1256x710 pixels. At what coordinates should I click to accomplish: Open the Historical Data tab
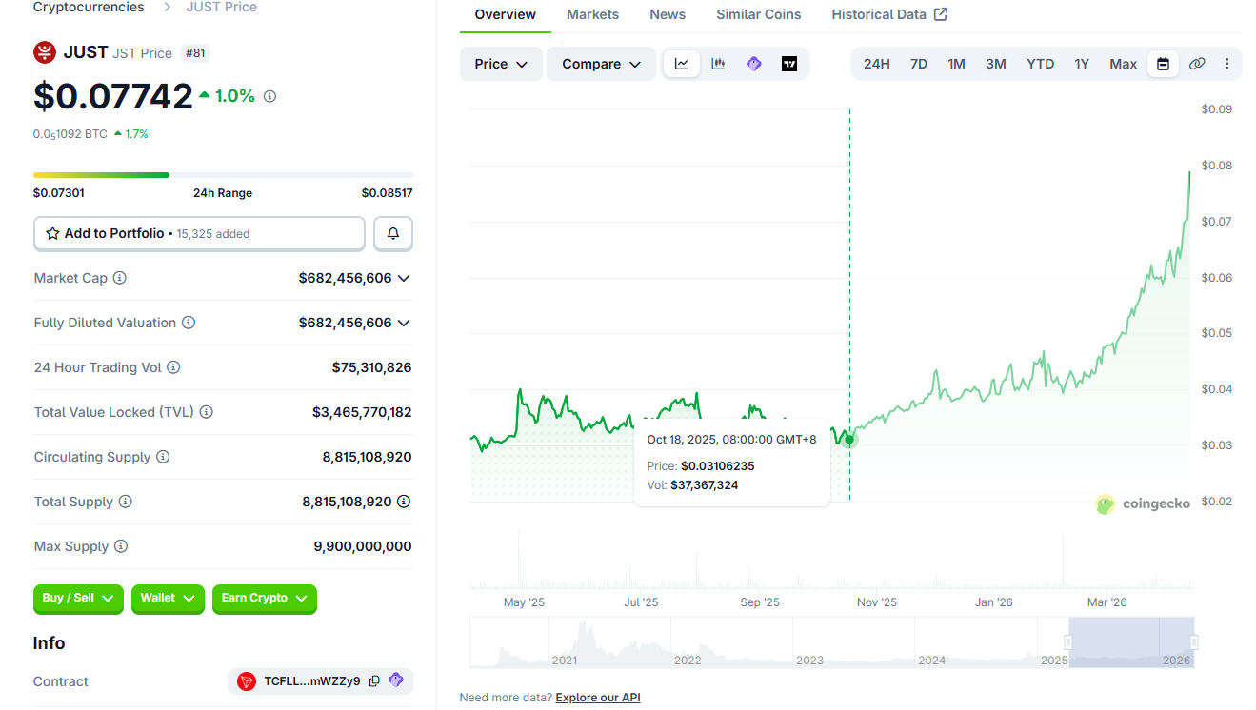(888, 14)
